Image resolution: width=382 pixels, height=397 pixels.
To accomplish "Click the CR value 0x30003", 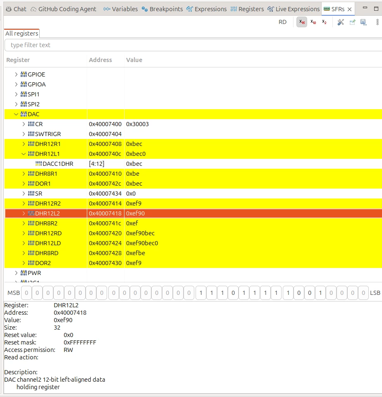I will 137,124.
